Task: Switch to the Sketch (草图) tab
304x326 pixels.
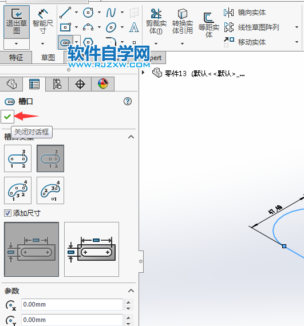Action: click(48, 58)
